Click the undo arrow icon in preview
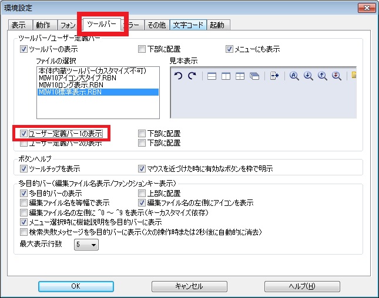 click(179, 76)
